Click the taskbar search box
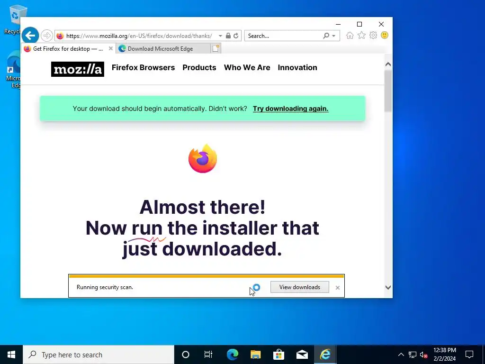The image size is (485, 364). point(99,355)
